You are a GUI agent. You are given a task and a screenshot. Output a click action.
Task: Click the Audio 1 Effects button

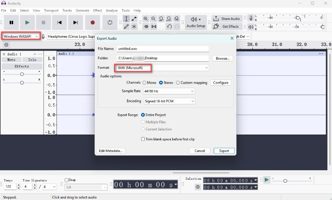coord(22,66)
